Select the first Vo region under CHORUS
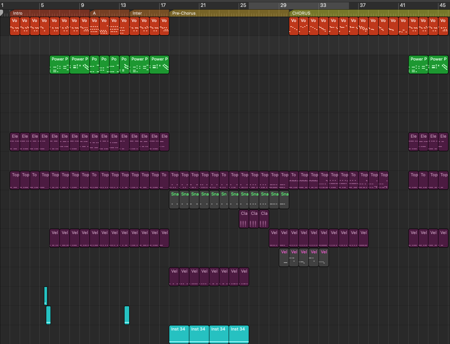The image size is (450, 344). tap(294, 26)
